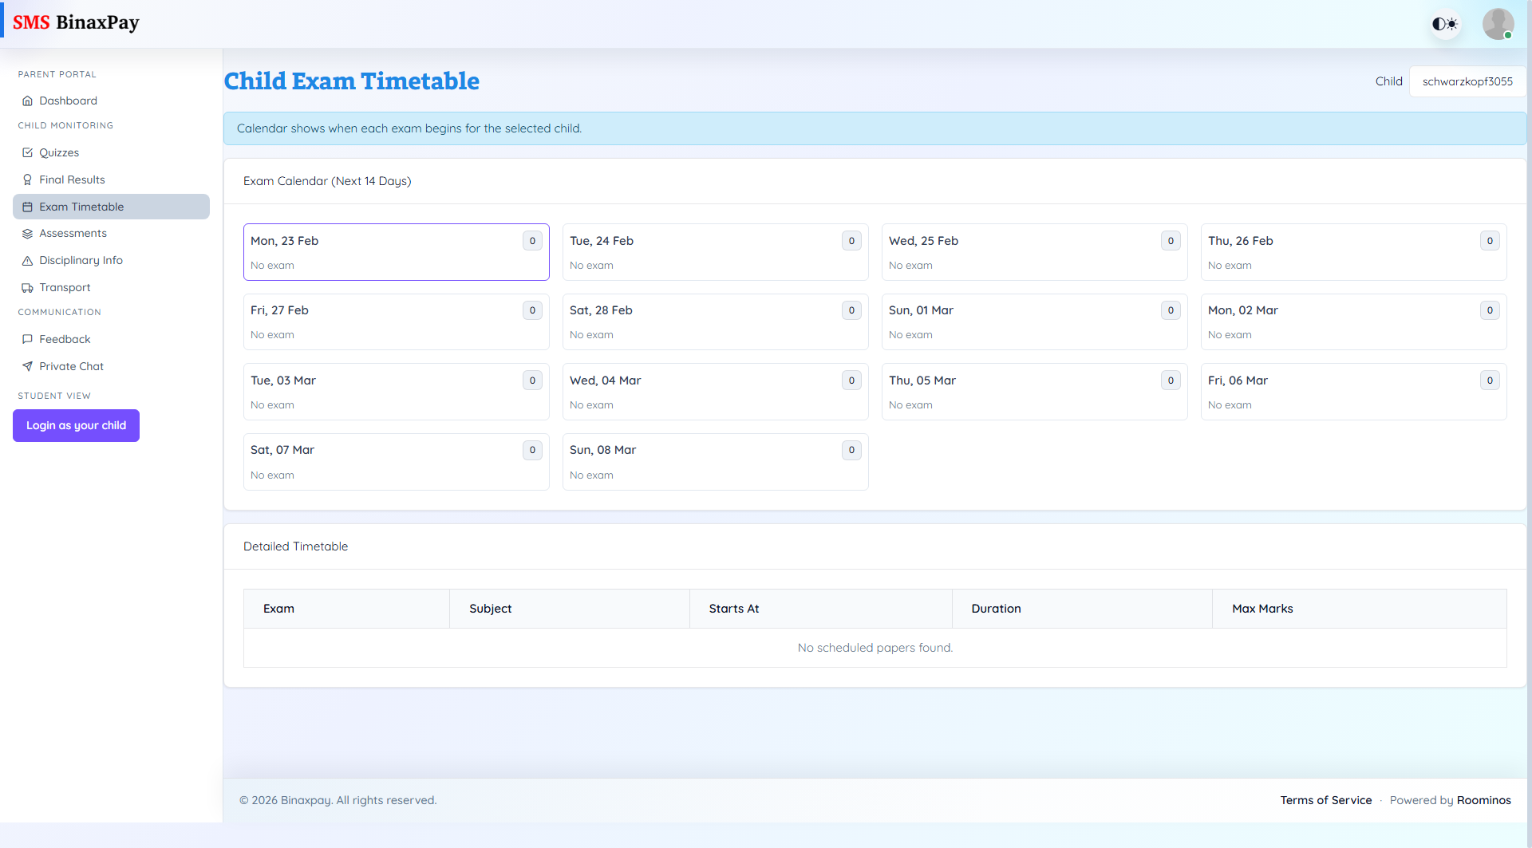The width and height of the screenshot is (1532, 848).
Task: Click the Assessments layers icon
Action: click(x=27, y=234)
